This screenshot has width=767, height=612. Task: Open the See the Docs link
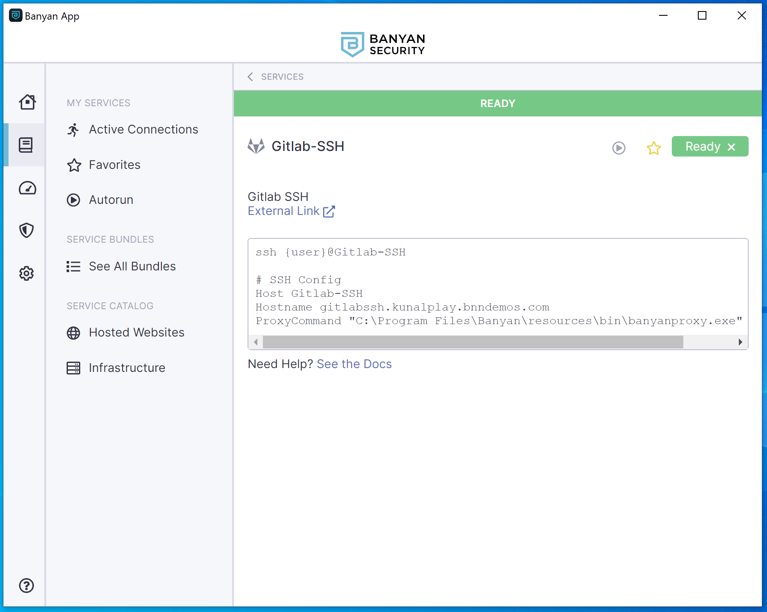coord(354,364)
